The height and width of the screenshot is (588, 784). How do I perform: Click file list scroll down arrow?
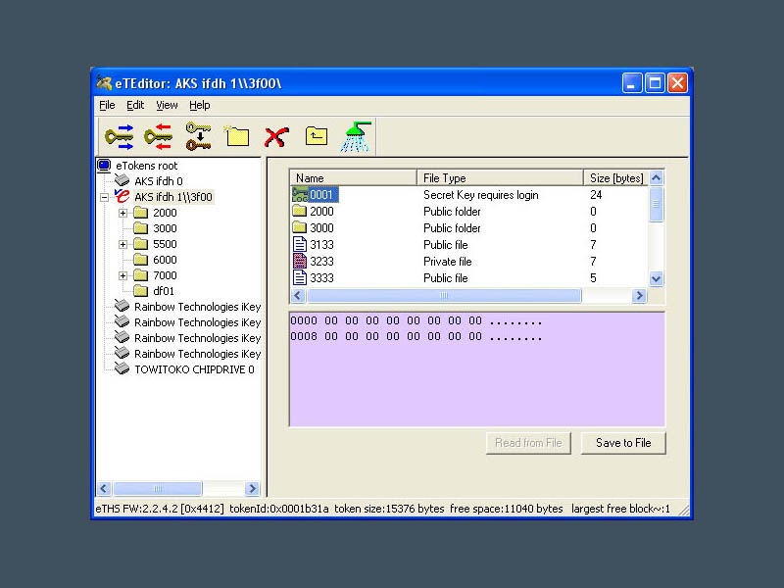pos(656,279)
